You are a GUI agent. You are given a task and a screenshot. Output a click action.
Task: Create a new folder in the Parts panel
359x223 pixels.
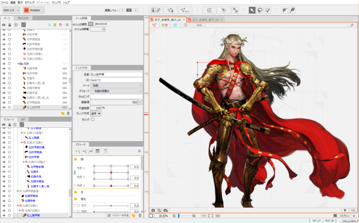(x=63, y=113)
